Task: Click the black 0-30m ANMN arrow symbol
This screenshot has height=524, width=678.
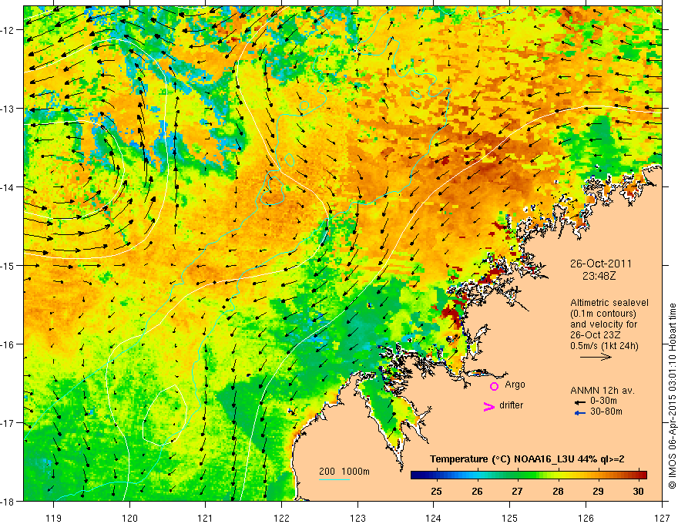Action: point(580,402)
